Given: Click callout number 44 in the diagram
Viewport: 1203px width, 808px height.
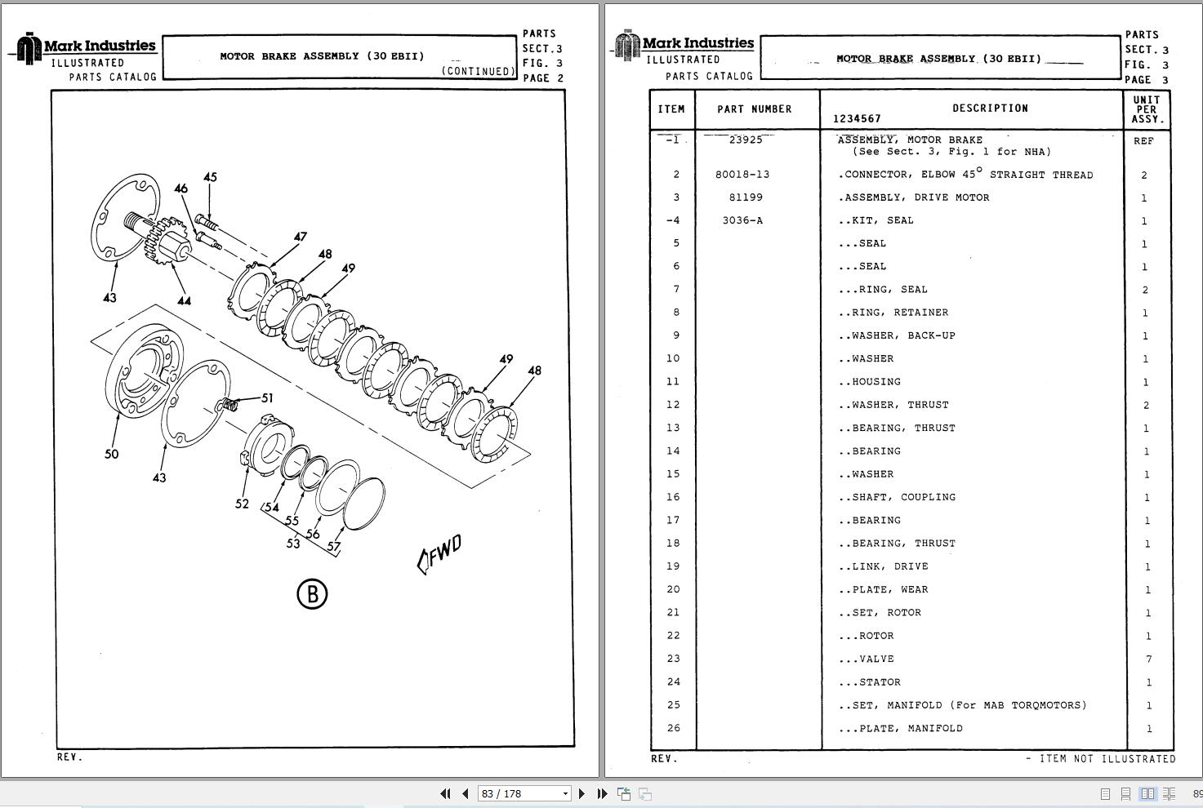Looking at the screenshot, I should coord(184,300).
